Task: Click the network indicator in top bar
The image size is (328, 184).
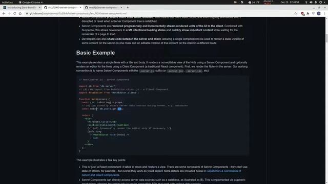Action: (x=306, y=2)
